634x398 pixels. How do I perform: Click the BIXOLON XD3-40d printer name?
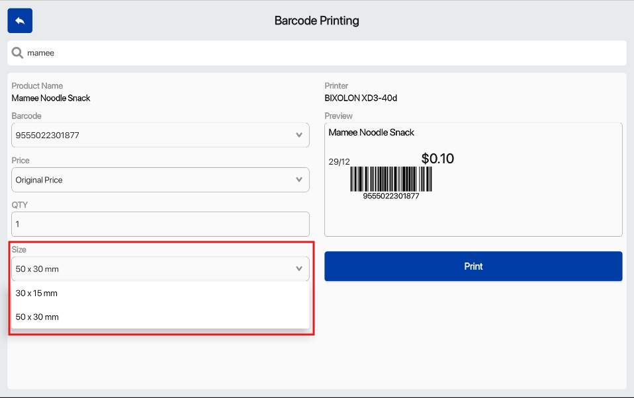point(361,99)
